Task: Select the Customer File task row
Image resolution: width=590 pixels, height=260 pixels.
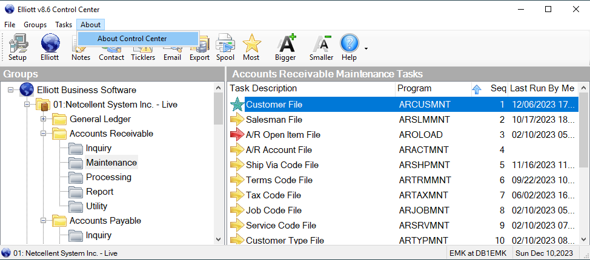Action: point(403,105)
